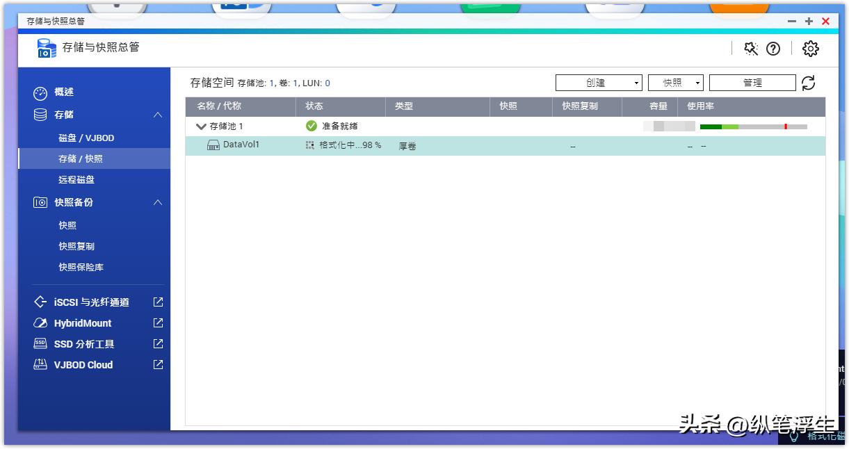Click the iSCSI 与光纤通道 icon
Image resolution: width=849 pixels, height=449 pixels.
pos(40,302)
